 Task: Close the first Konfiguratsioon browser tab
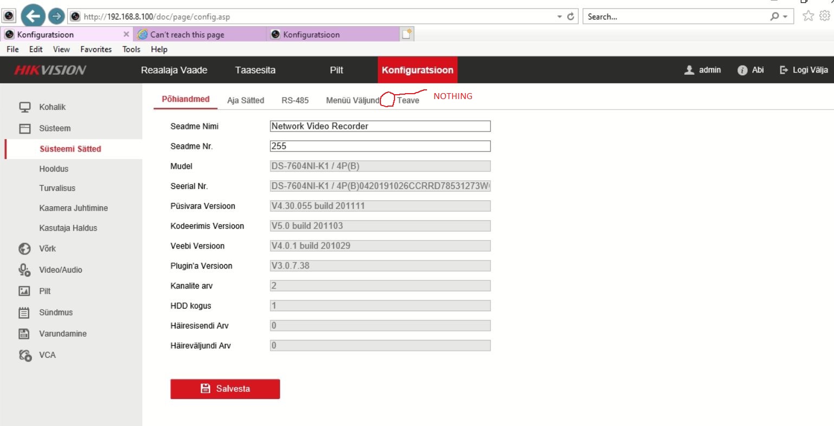pyautogui.click(x=126, y=34)
